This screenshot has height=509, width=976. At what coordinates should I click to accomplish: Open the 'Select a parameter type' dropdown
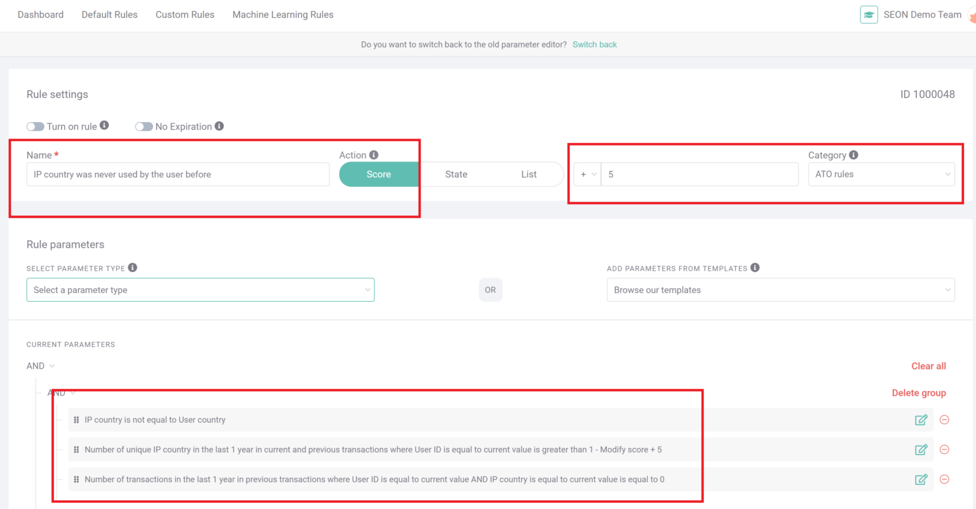click(200, 289)
